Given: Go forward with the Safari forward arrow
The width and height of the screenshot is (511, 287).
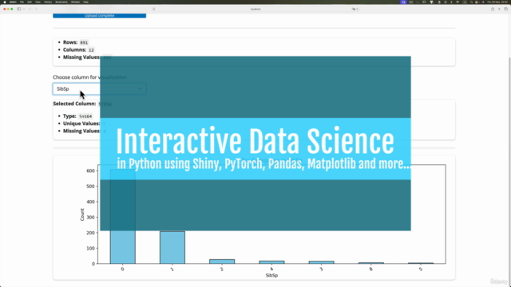Looking at the screenshot, I should point(36,9).
